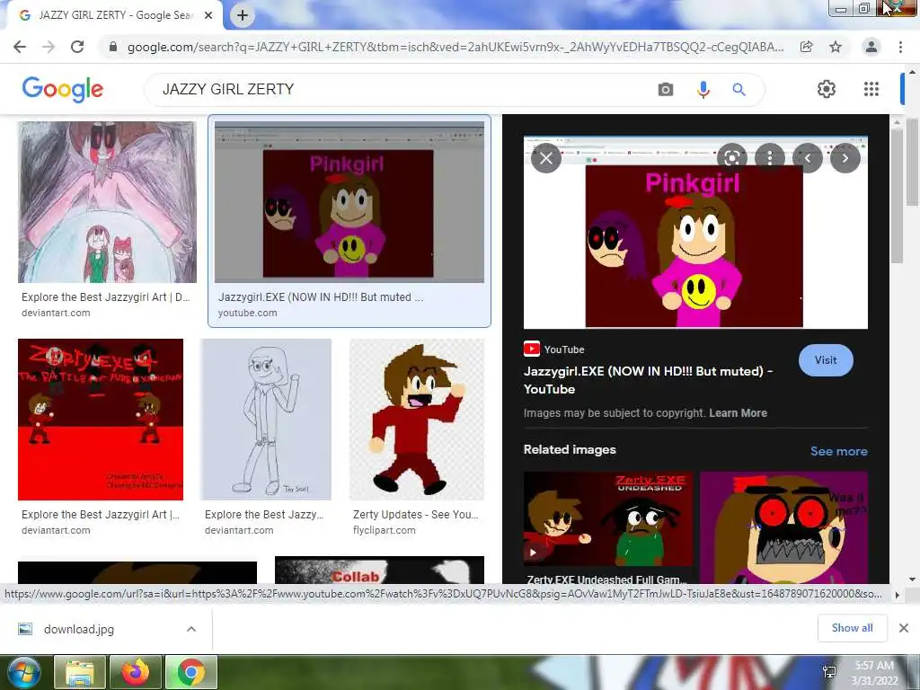Bookmark this page with the star icon
The width and height of the screenshot is (920, 690).
pyautogui.click(x=836, y=47)
